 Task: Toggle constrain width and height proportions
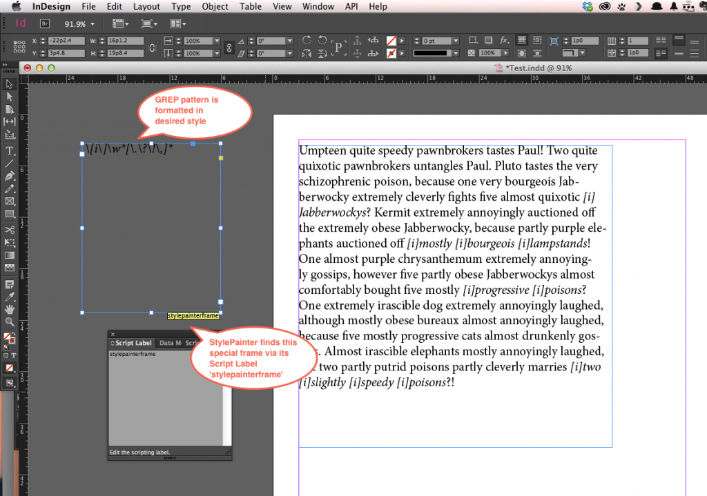(x=152, y=47)
